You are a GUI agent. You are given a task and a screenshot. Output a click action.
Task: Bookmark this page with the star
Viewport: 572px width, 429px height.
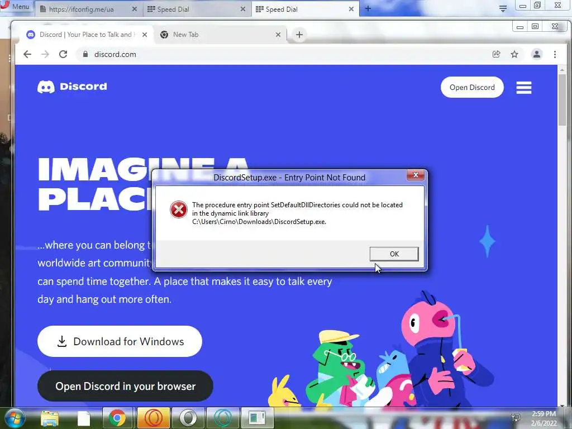click(x=514, y=54)
